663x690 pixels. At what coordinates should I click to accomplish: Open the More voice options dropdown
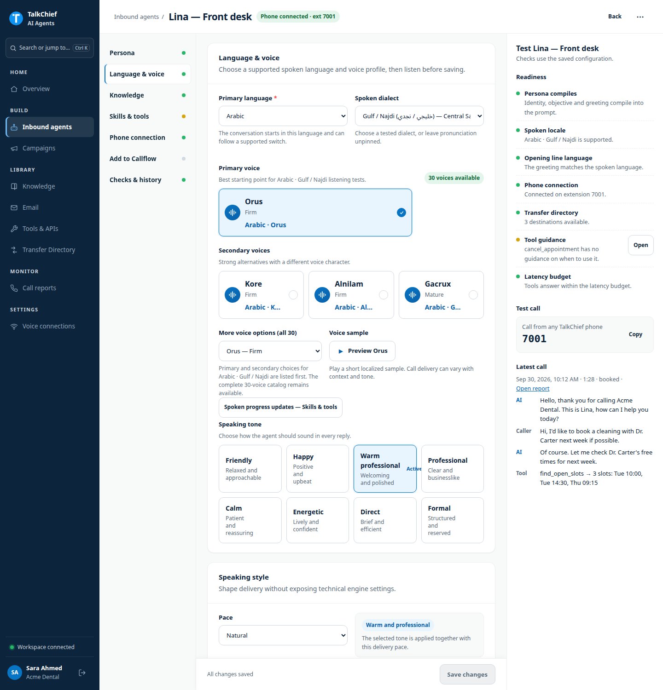click(270, 351)
